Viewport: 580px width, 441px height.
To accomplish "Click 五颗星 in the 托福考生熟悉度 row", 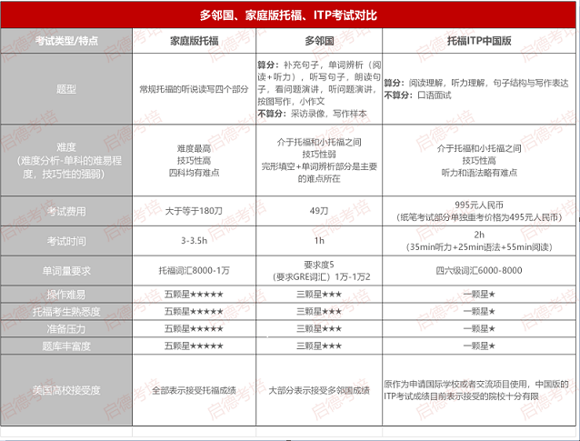I will click(195, 312).
